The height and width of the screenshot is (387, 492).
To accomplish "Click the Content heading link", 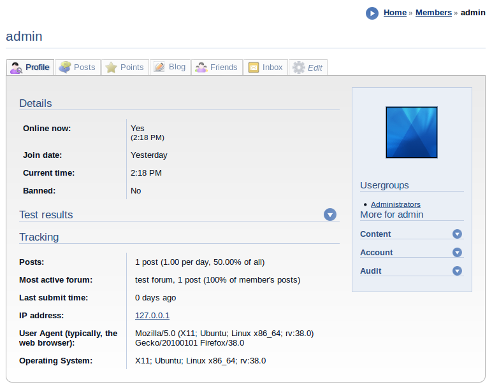I will coord(375,234).
